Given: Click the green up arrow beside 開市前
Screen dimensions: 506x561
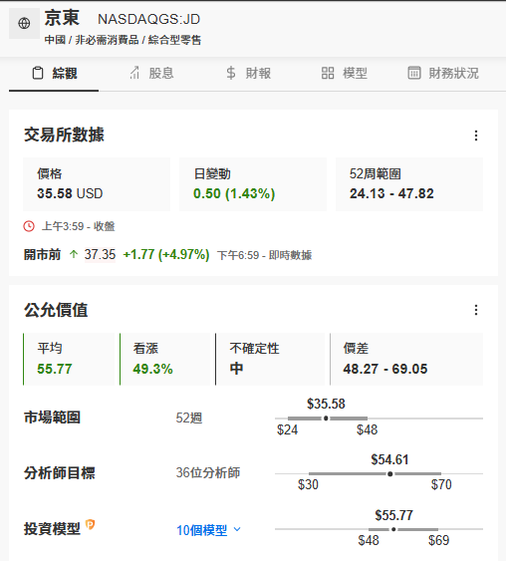Looking at the screenshot, I should 74,254.
